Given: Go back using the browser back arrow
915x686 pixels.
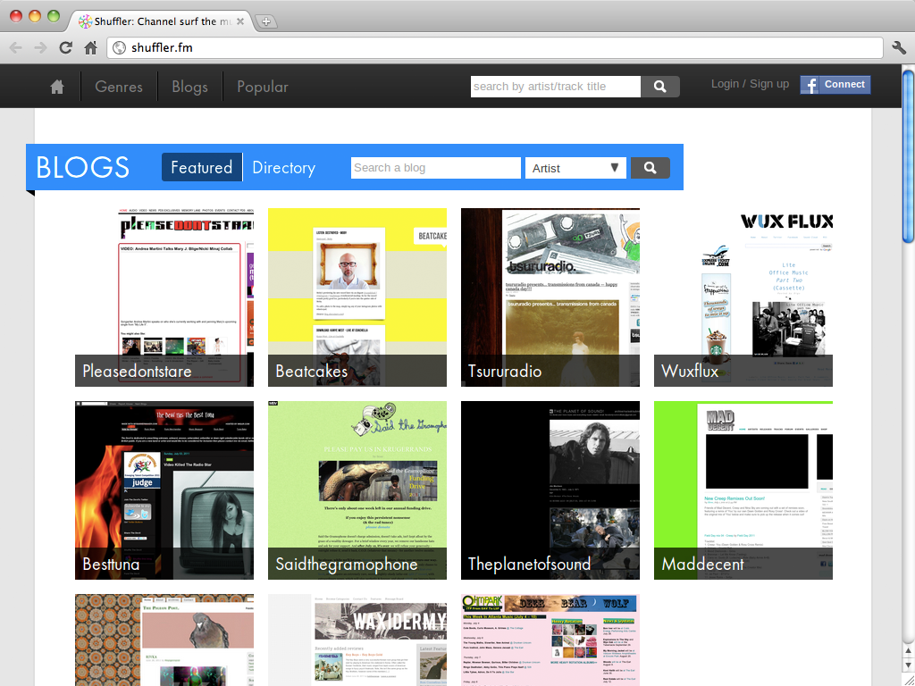Looking at the screenshot, I should click(16, 48).
